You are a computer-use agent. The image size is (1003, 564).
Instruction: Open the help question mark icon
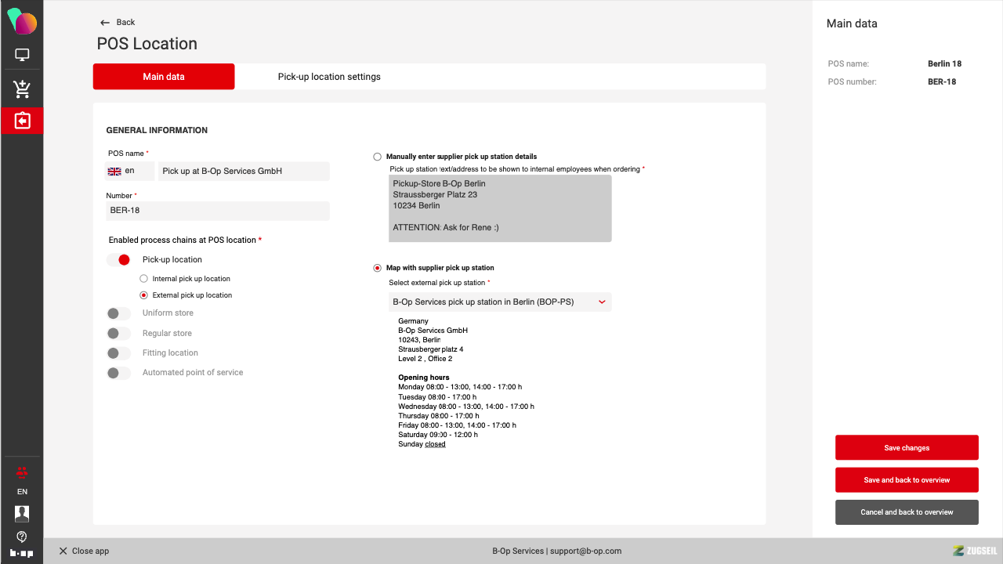(x=22, y=537)
